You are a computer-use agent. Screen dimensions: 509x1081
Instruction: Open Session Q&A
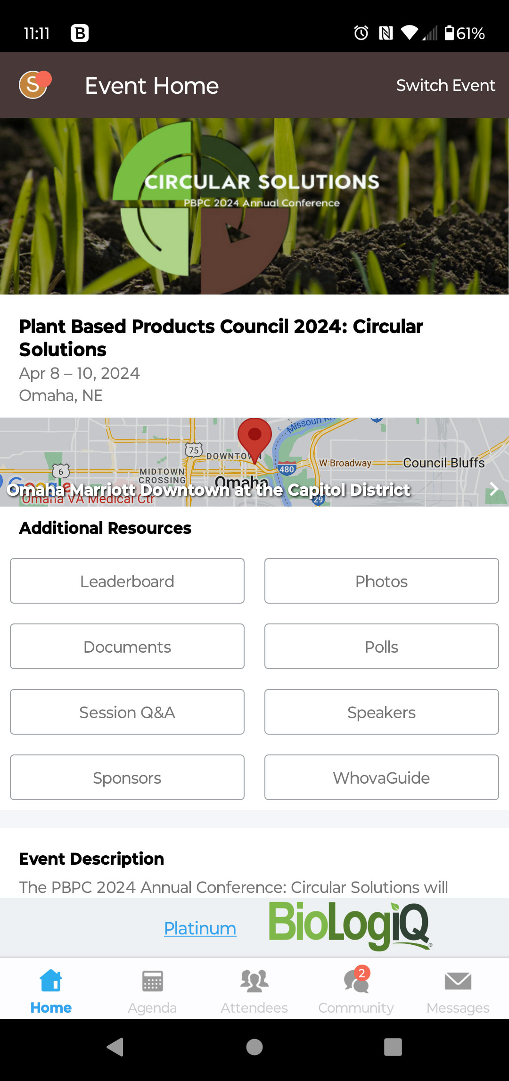[127, 712]
